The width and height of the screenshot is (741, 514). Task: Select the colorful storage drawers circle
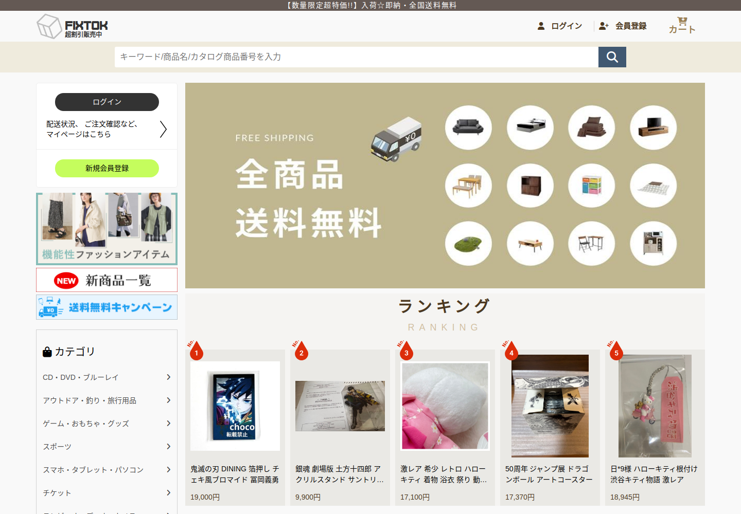592,186
